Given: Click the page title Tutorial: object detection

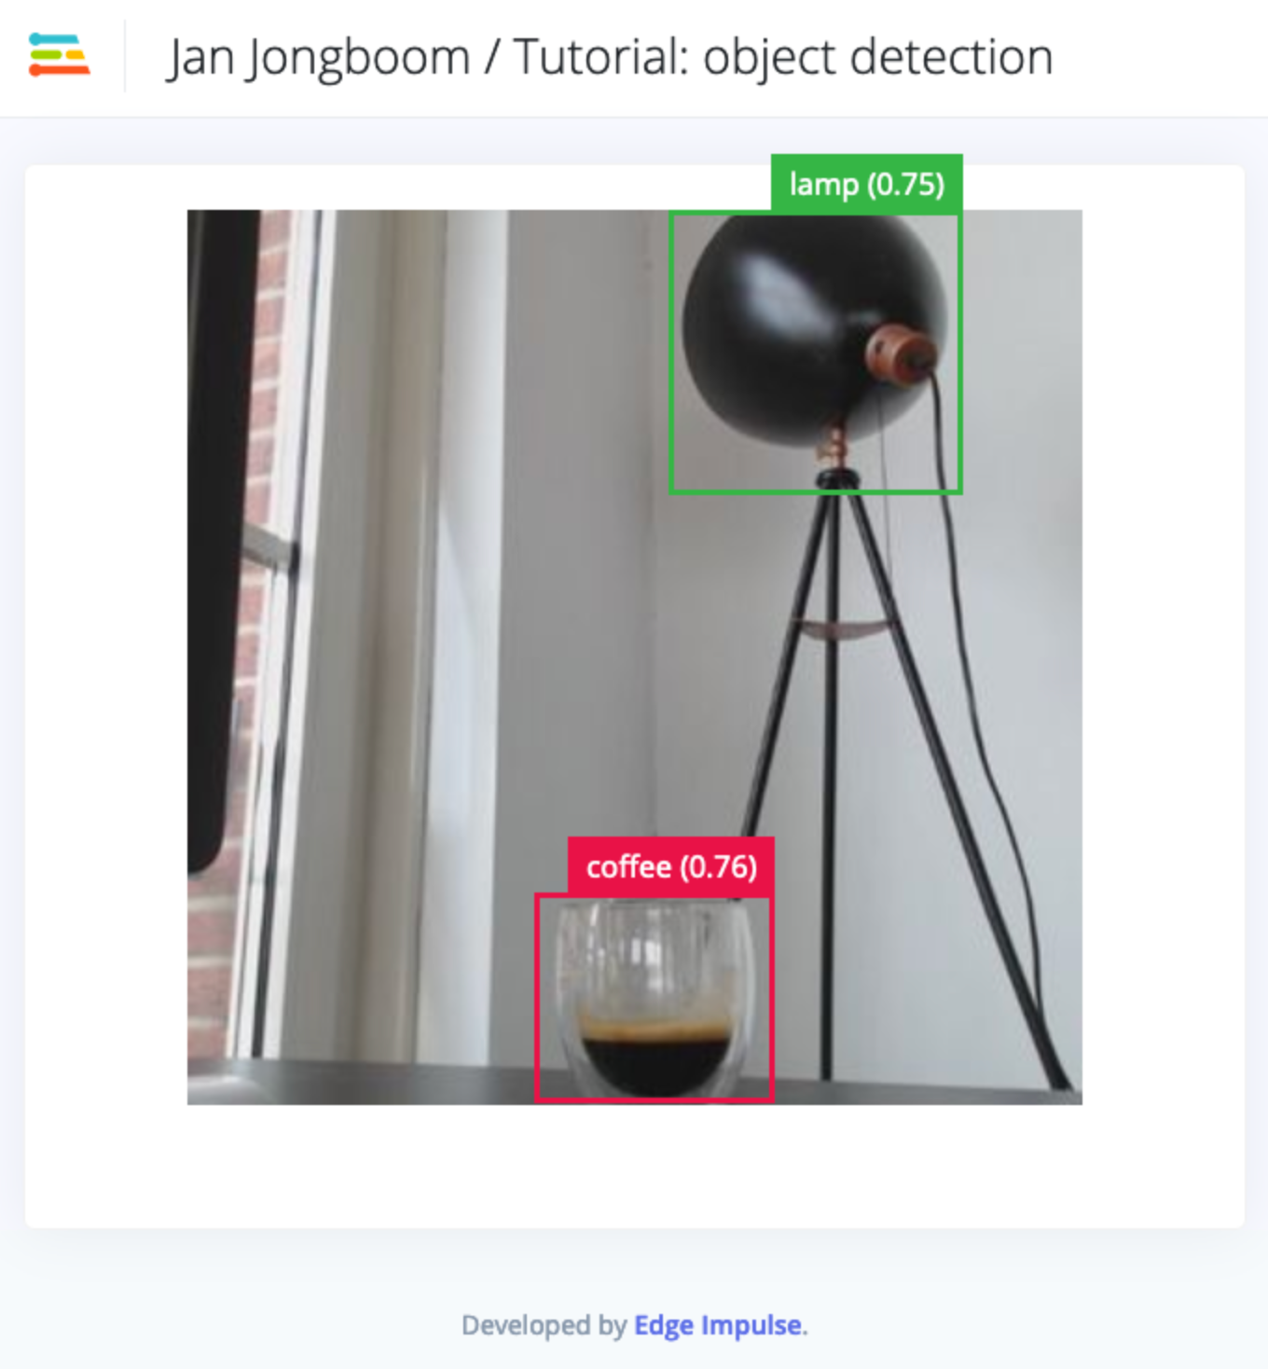Looking at the screenshot, I should click(783, 57).
